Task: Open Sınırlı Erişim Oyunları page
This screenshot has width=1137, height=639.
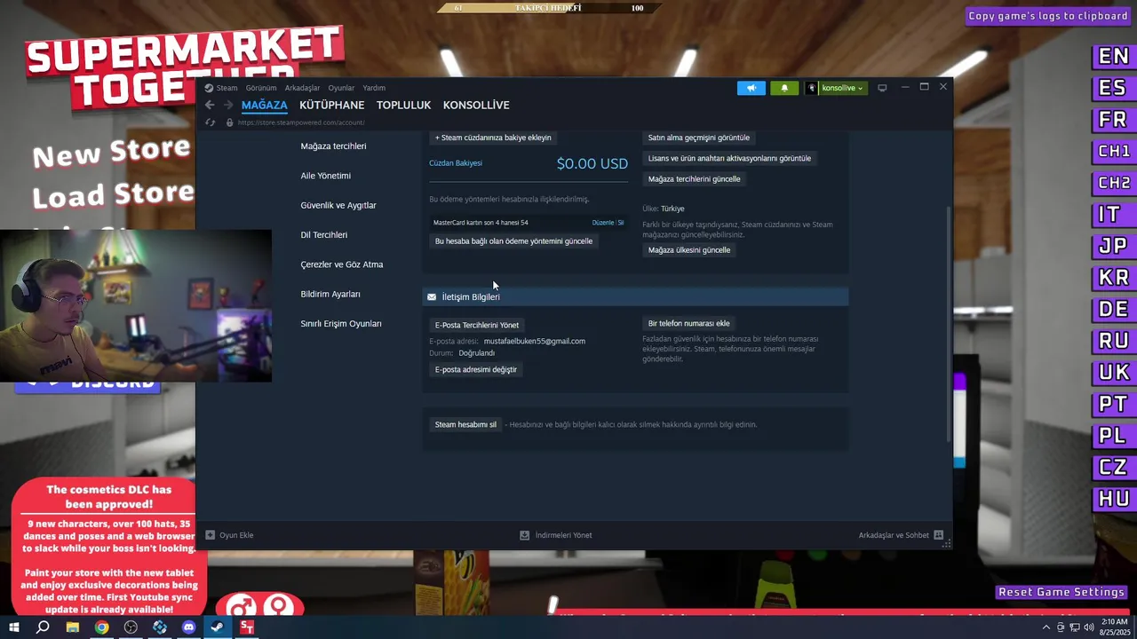Action: pos(341,324)
